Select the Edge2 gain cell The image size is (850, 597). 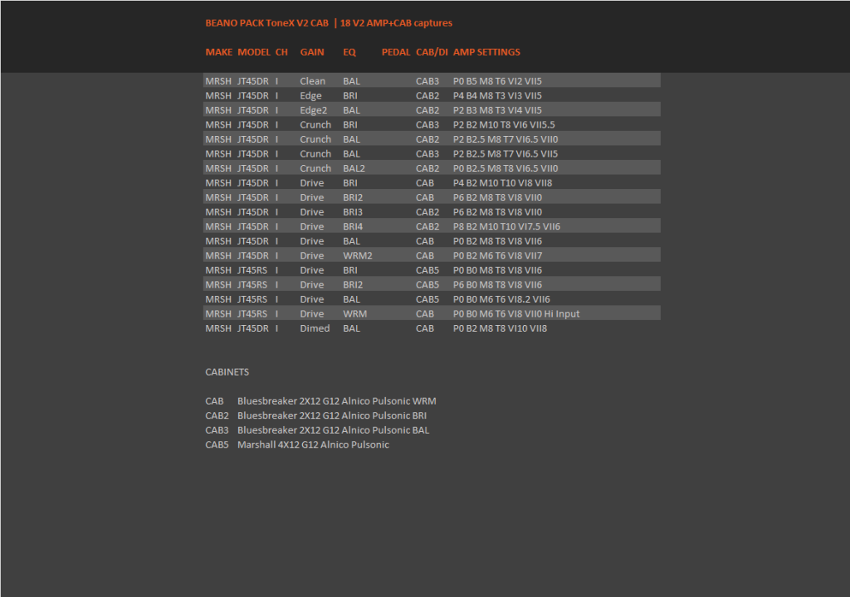click(x=313, y=110)
